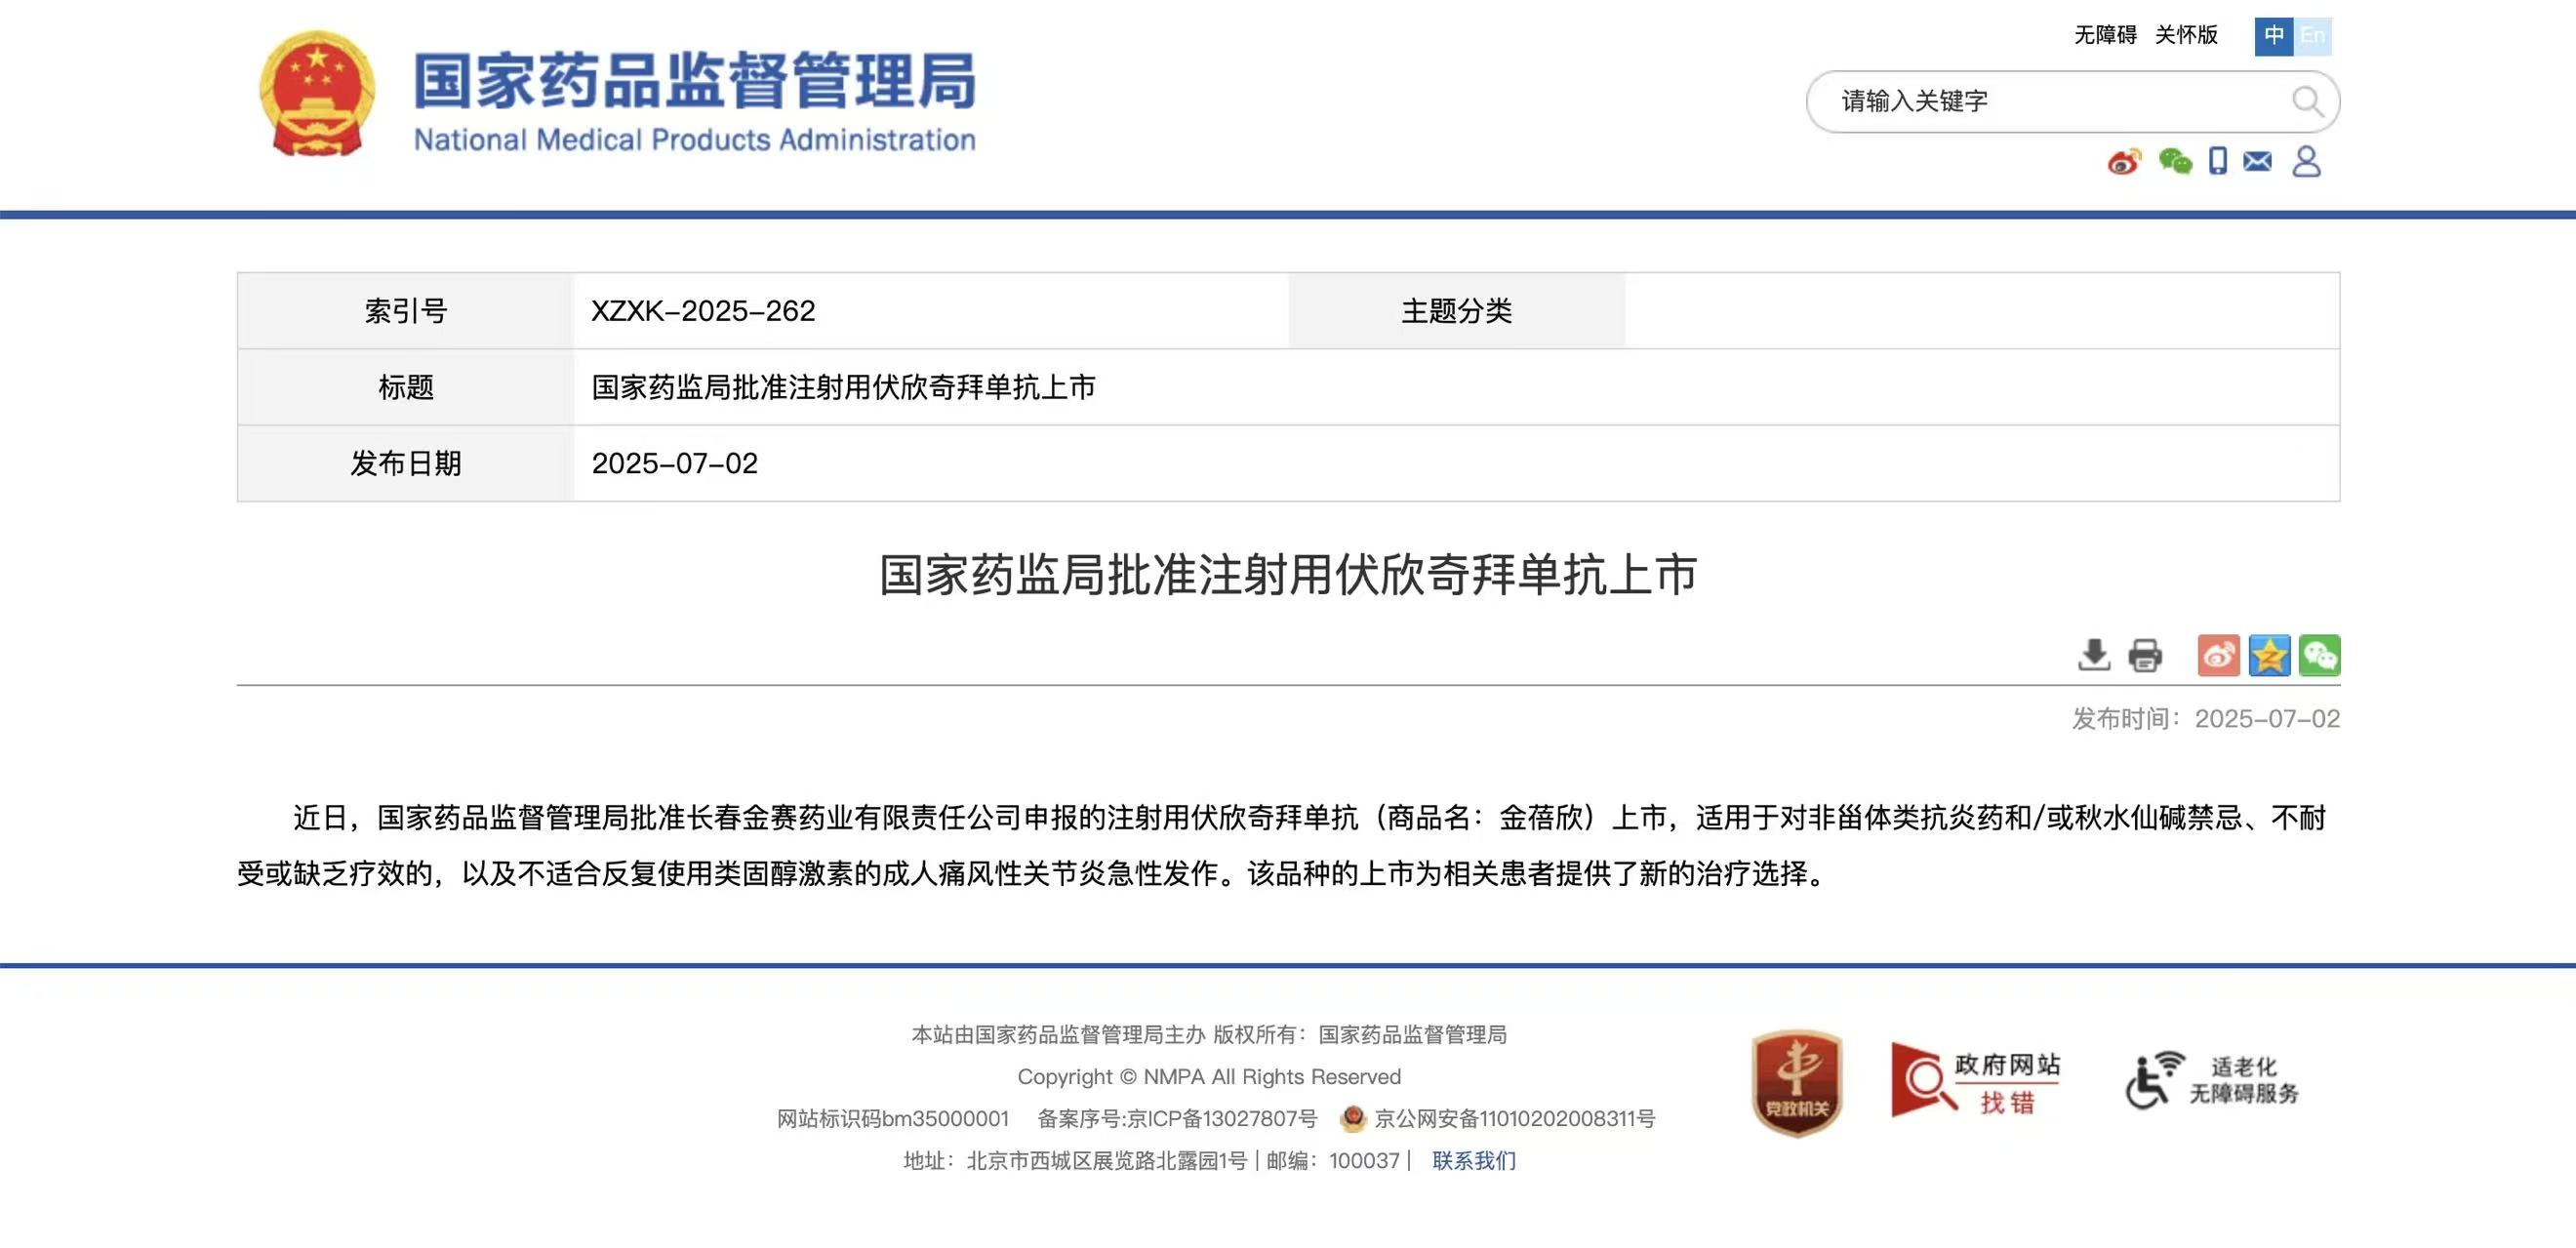Image resolution: width=2576 pixels, height=1248 pixels.
Task: Open mobile phone version icon
Action: click(2217, 161)
